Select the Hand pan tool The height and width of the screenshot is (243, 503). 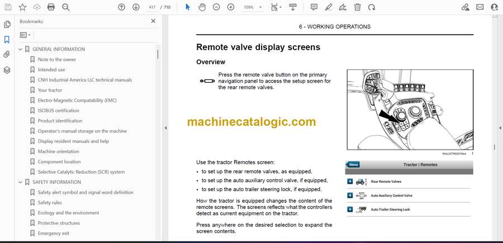coord(202,7)
